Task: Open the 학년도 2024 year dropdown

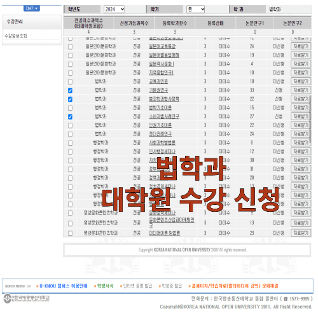Action: point(114,9)
